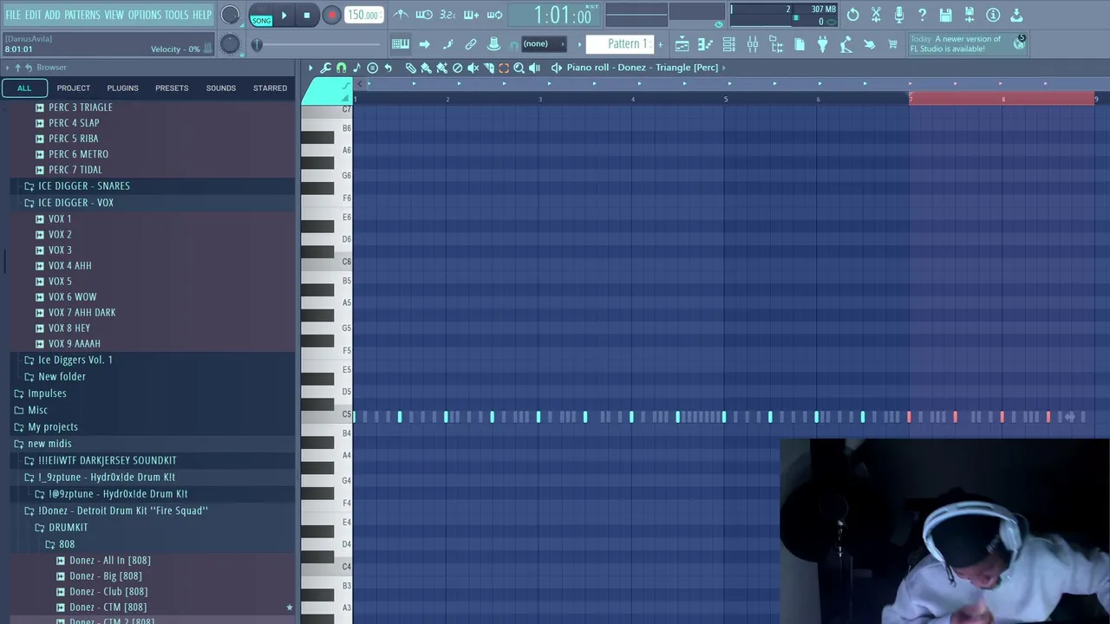Image resolution: width=1110 pixels, height=624 pixels.
Task: Switch to the STARRED browser tab
Action: [x=270, y=88]
